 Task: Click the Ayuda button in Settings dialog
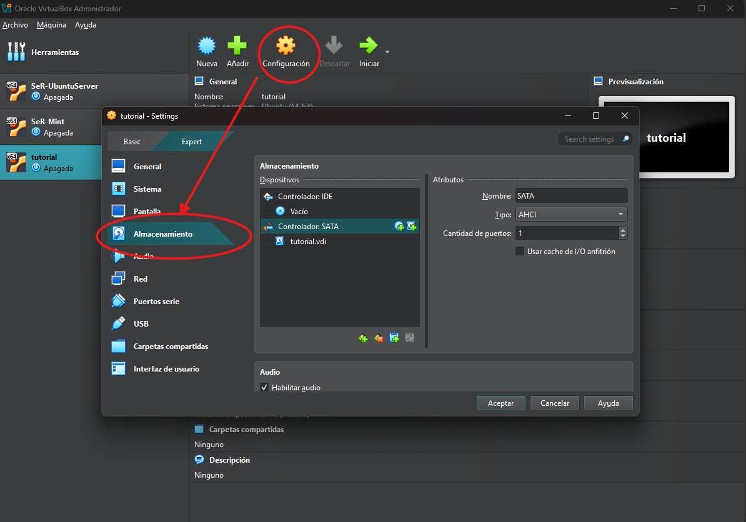click(x=608, y=403)
